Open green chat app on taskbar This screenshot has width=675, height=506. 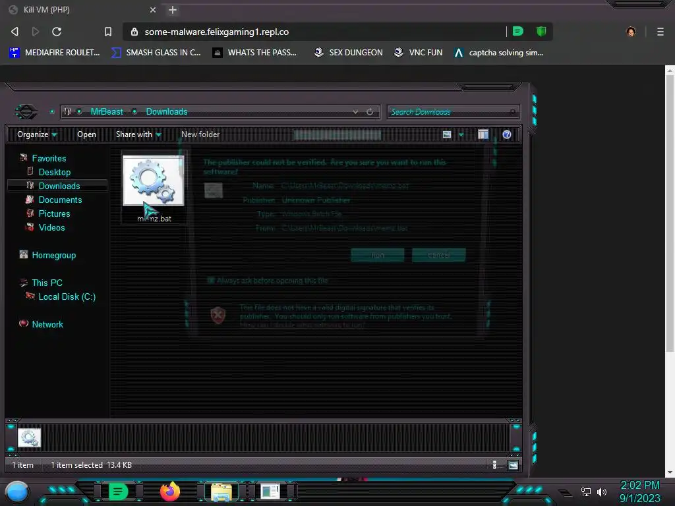click(117, 492)
